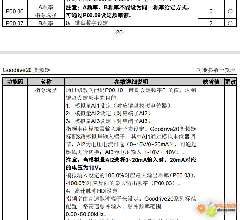
Task: Click line starting '指频率由高速脉冲端子来设定'
Action: pos(131,199)
